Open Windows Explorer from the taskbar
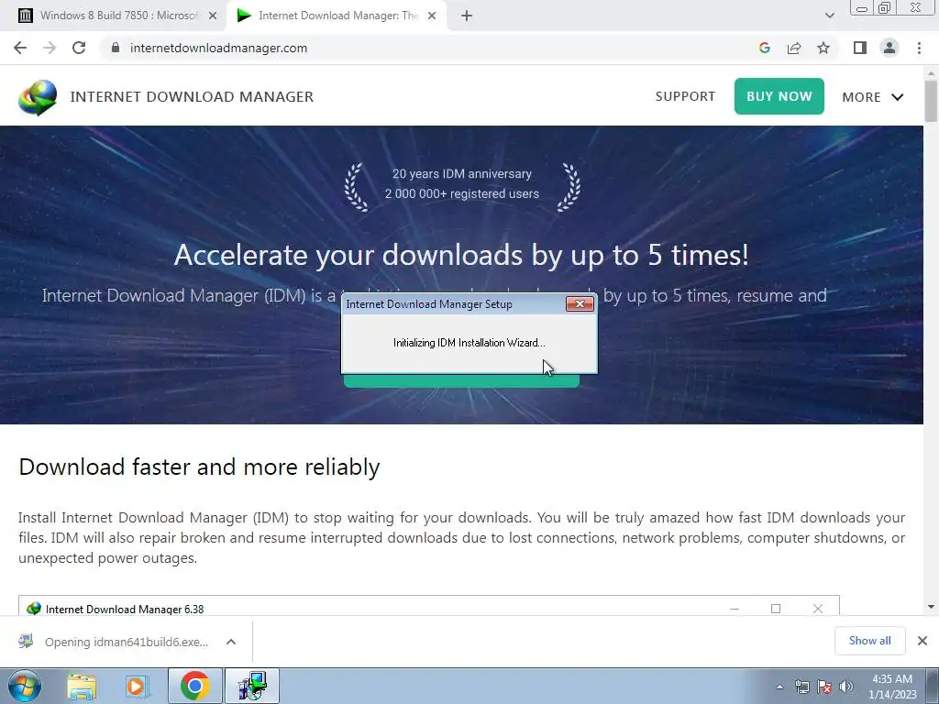The image size is (939, 704). (x=82, y=686)
